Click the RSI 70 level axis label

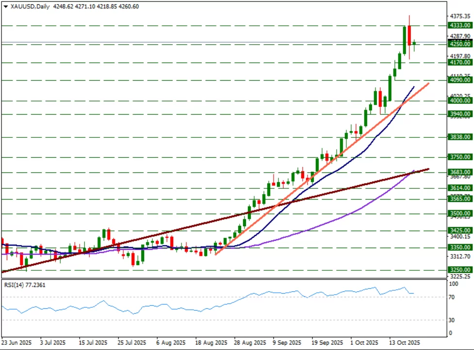pos(451,297)
